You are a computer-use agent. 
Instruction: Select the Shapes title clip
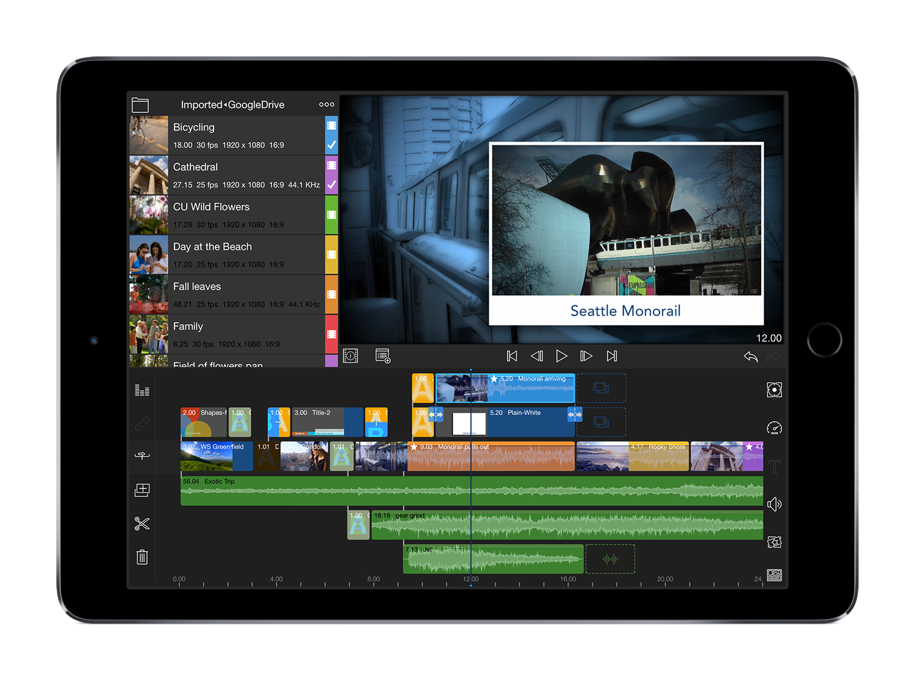(204, 422)
